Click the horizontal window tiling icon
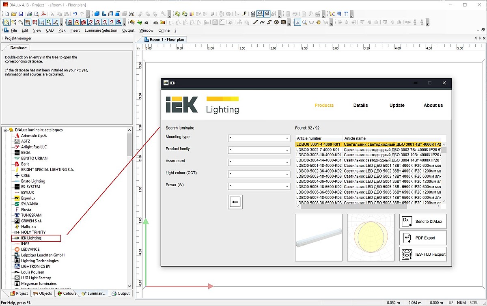487x306 pixels. click(x=338, y=13)
